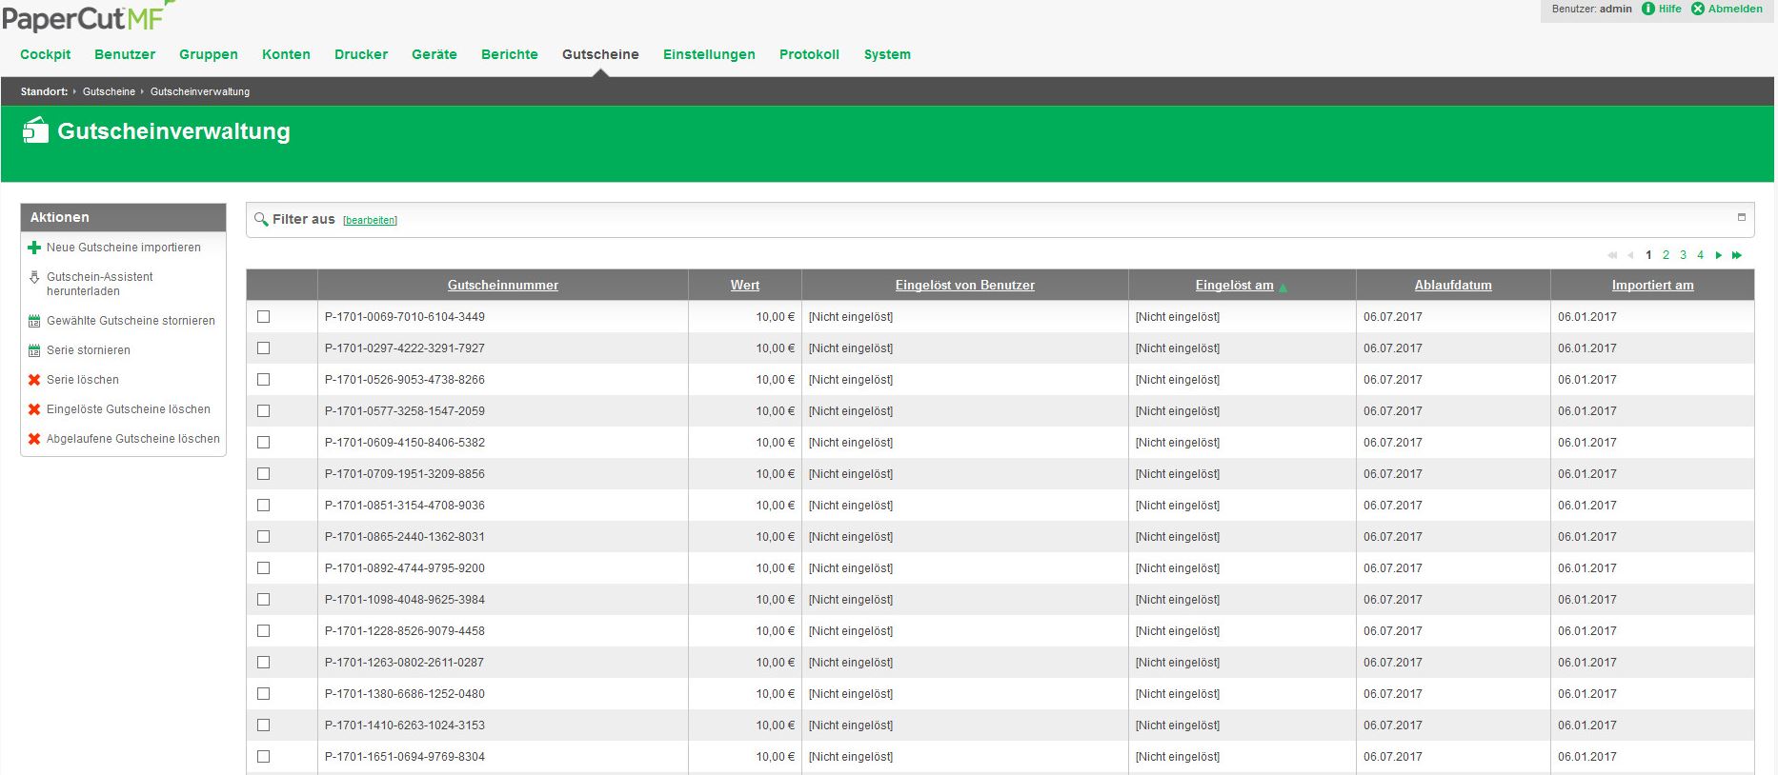Collapse the filter panel using corner icon
The width and height of the screenshot is (1778, 775).
pos(1742,217)
